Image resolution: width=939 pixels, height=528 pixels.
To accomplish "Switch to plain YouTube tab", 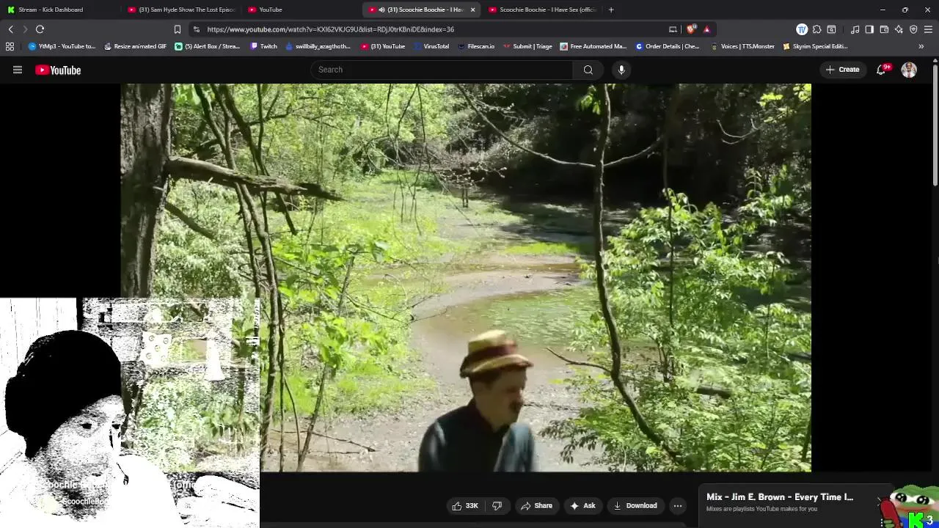I will (x=301, y=10).
